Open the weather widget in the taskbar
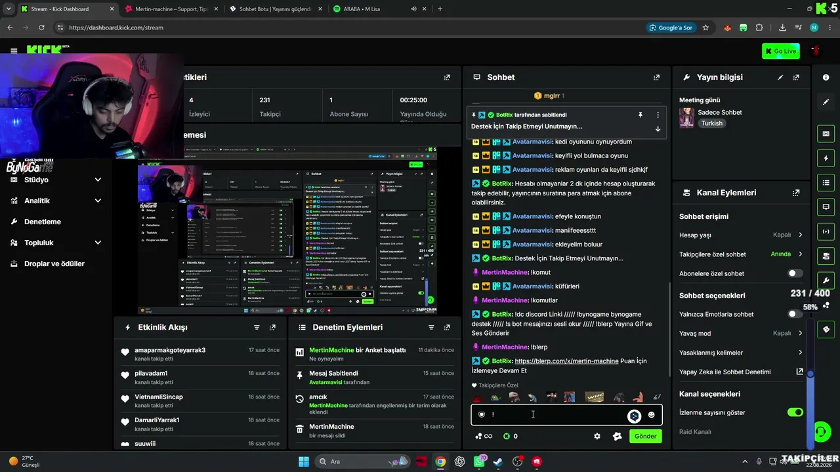Screen dimensions: 840x472 [x=25, y=462]
